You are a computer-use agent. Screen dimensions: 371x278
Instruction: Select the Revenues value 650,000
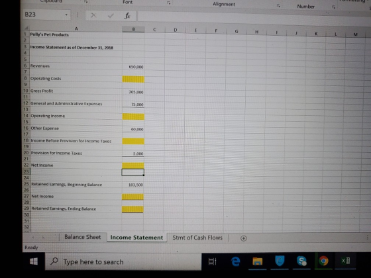[x=133, y=67]
